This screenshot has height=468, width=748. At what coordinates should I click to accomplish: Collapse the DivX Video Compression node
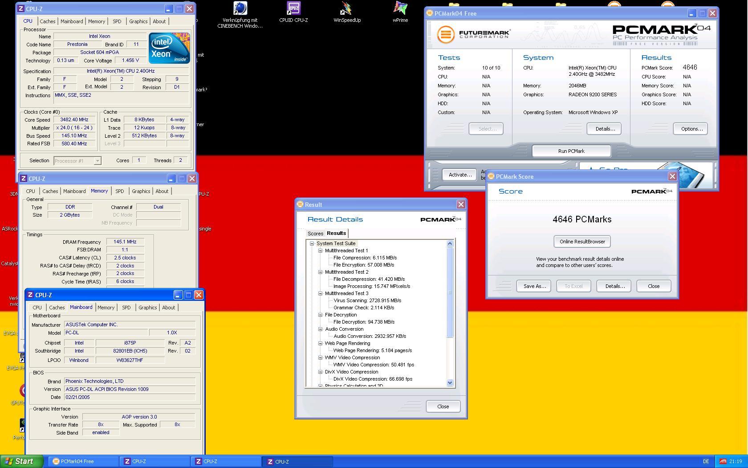click(x=320, y=372)
